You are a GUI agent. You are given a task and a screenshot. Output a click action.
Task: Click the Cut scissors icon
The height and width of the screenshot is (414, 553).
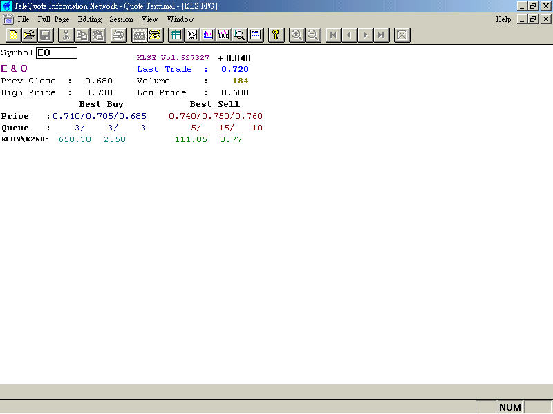66,35
